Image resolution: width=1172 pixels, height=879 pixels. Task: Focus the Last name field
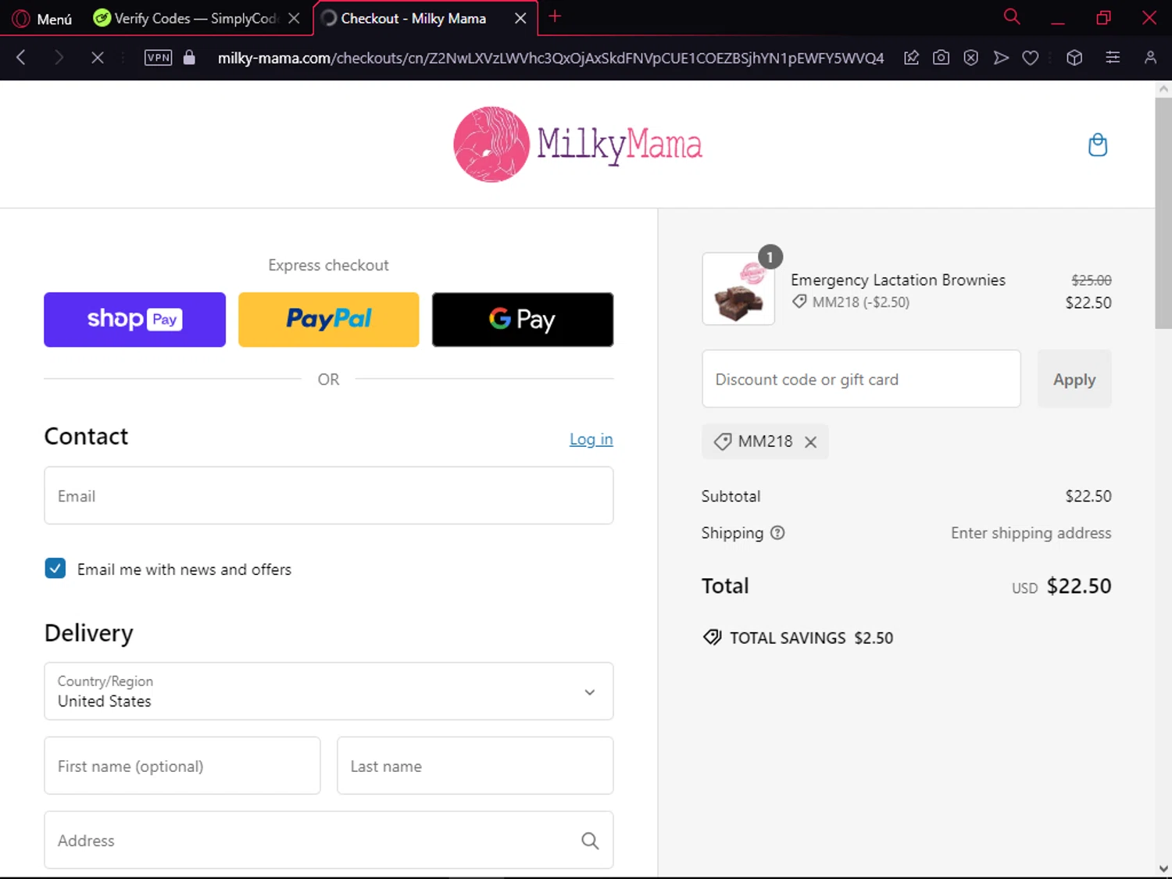click(x=475, y=766)
